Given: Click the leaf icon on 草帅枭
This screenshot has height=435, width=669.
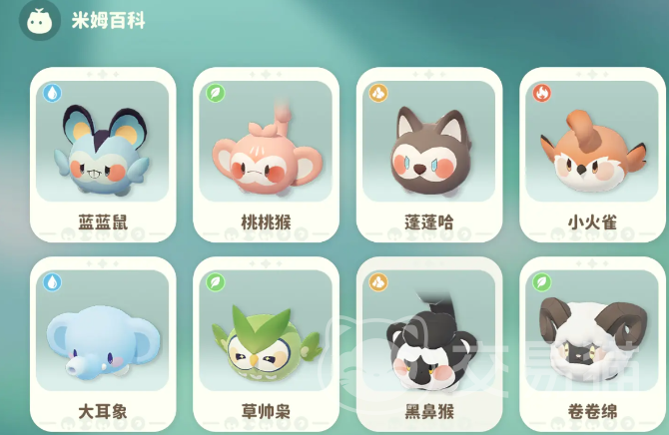Looking at the screenshot, I should pyautogui.click(x=216, y=282).
